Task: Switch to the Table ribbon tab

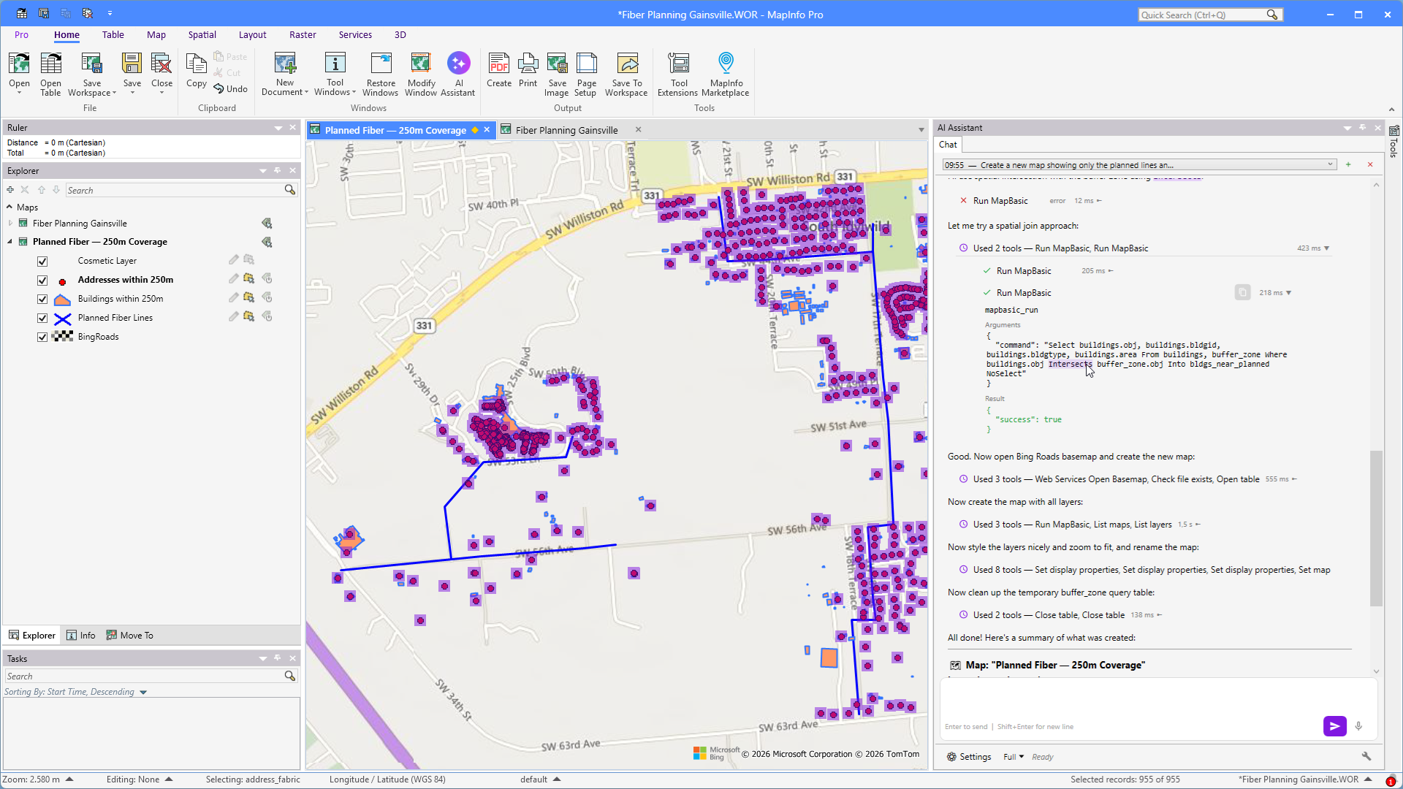Action: tap(113, 35)
